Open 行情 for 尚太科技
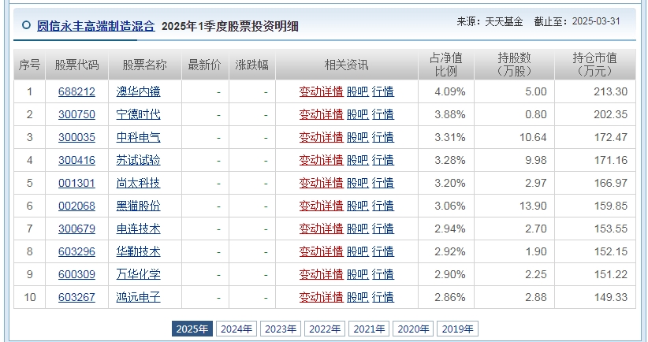The height and width of the screenshot is (342, 648). pos(383,183)
